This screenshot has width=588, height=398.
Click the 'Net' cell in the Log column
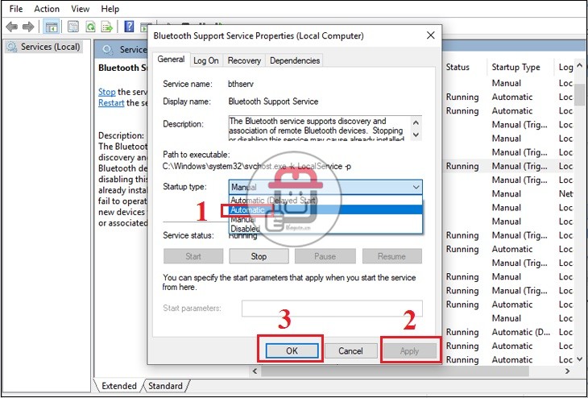[x=565, y=193]
